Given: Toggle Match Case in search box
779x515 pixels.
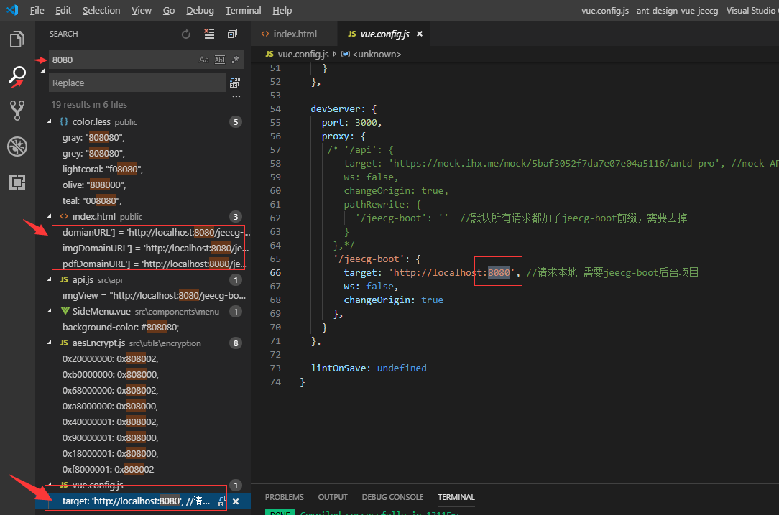Looking at the screenshot, I should pos(204,60).
